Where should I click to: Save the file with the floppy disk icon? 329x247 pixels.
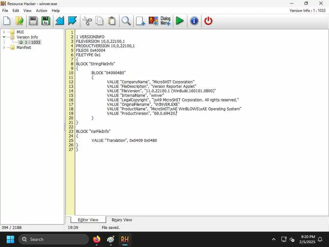(33, 21)
